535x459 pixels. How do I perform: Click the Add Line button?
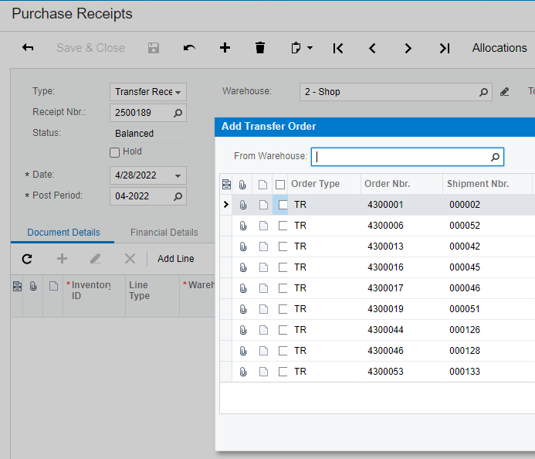coord(176,259)
